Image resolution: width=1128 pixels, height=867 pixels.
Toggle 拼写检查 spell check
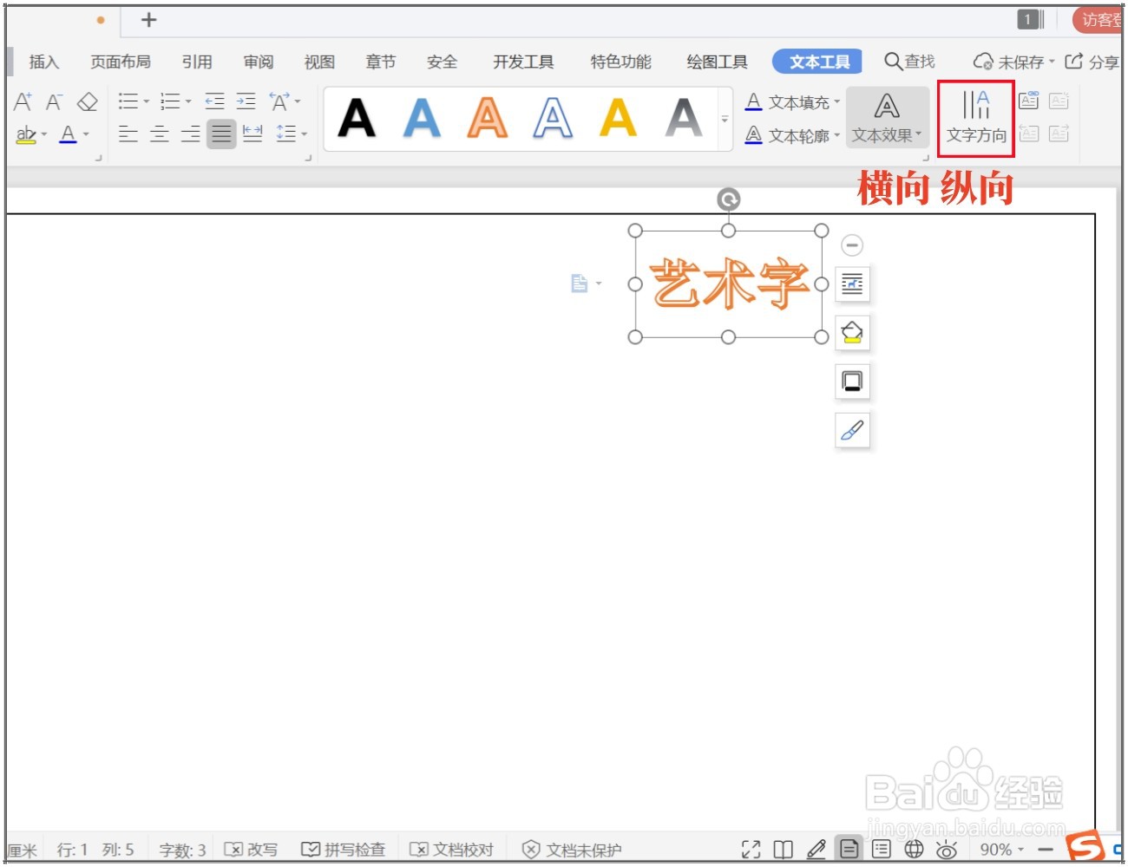point(344,850)
